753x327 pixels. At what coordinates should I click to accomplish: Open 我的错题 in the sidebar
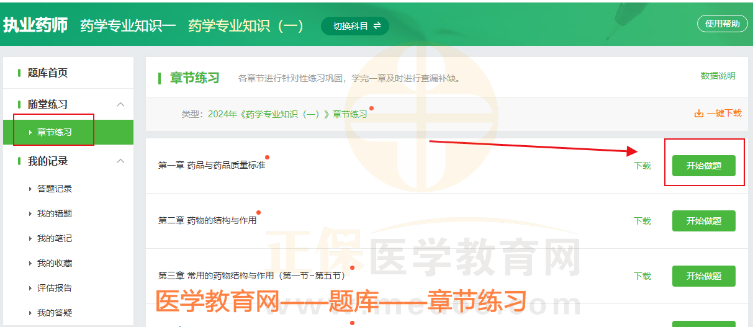pyautogui.click(x=55, y=213)
